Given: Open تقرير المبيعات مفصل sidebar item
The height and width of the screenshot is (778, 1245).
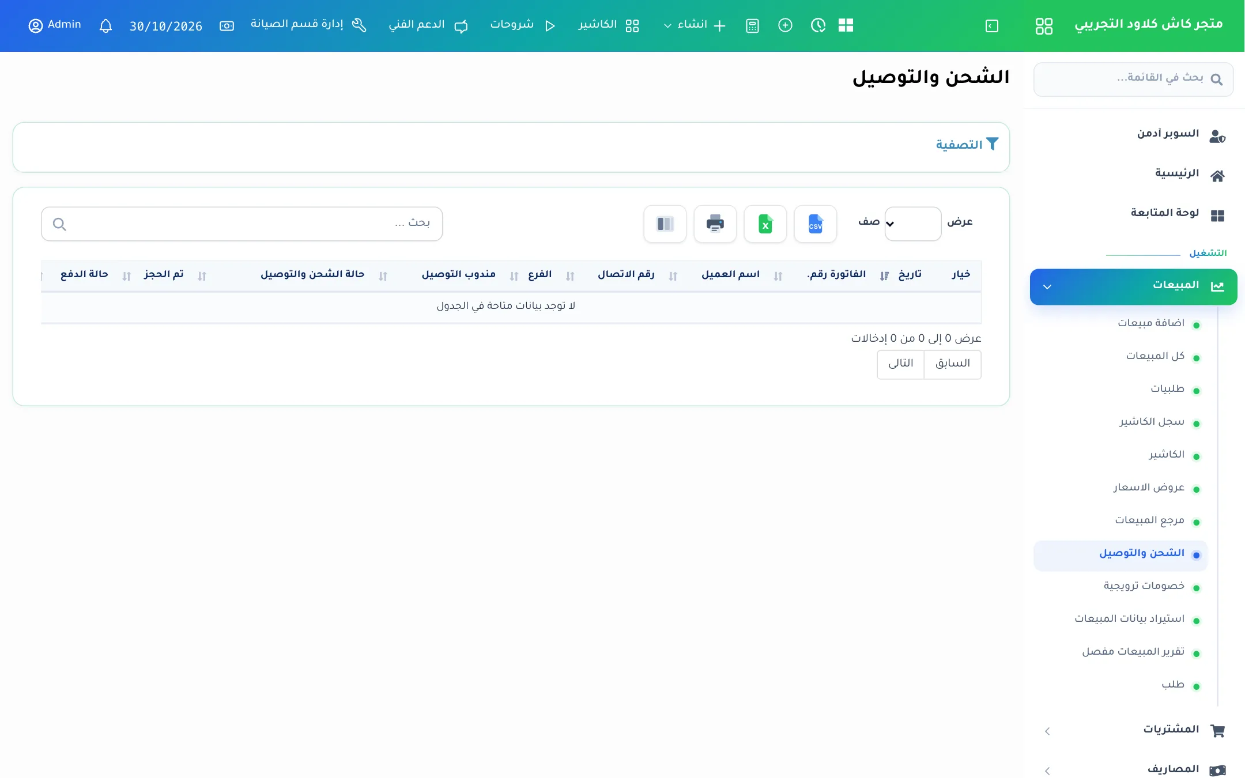Looking at the screenshot, I should click(1133, 652).
